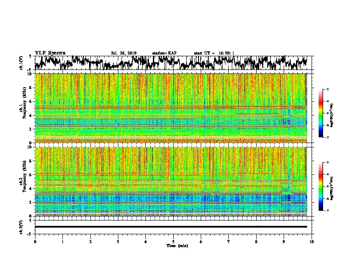Viewport: 351px width, 271px height.
Task: Click the "station=KAP" header label
Action: point(164,53)
